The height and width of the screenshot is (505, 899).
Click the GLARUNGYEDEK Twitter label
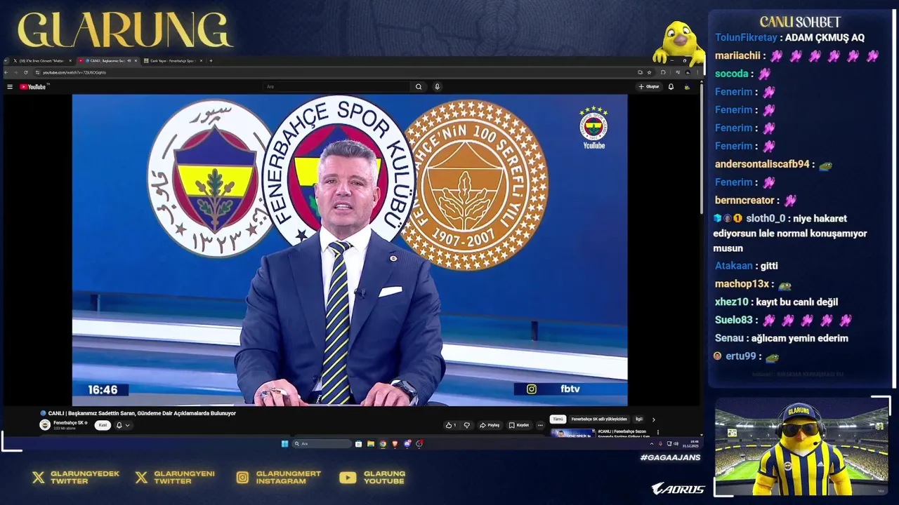coord(85,477)
